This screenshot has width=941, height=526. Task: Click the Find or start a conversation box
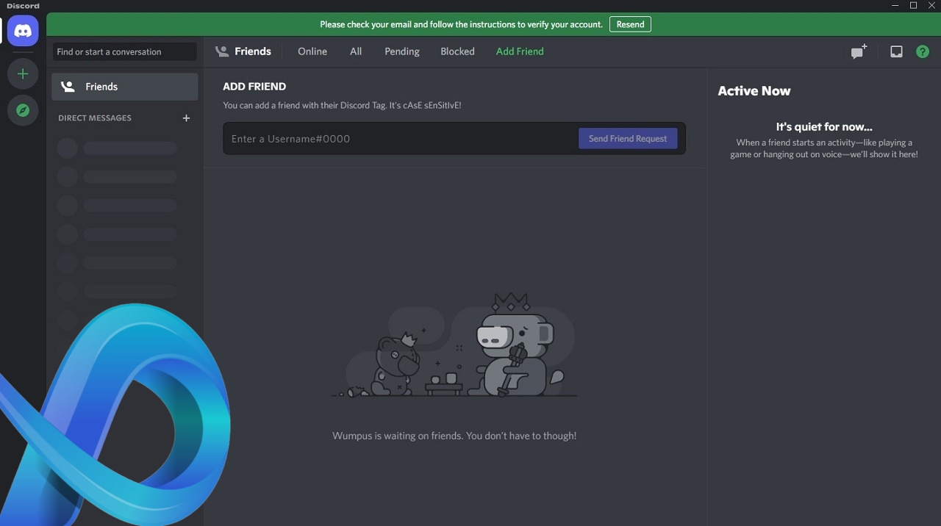pyautogui.click(x=124, y=51)
